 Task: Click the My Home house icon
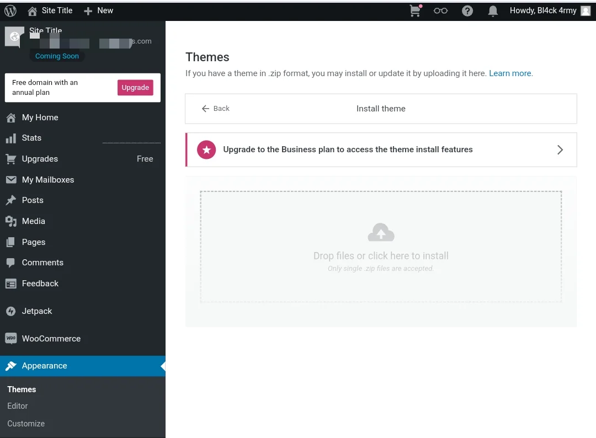point(11,117)
